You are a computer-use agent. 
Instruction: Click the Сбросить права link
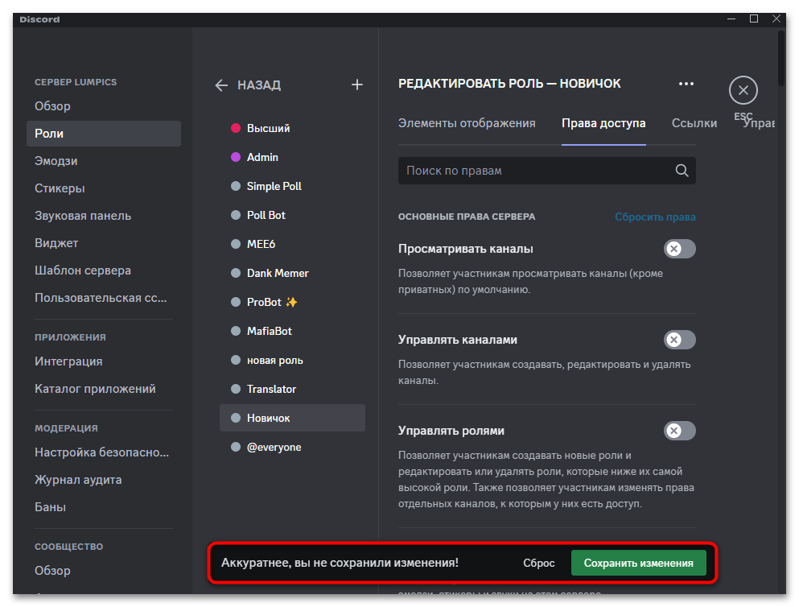tap(655, 217)
